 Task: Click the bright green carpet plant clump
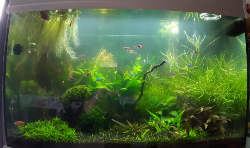tap(48, 130)
